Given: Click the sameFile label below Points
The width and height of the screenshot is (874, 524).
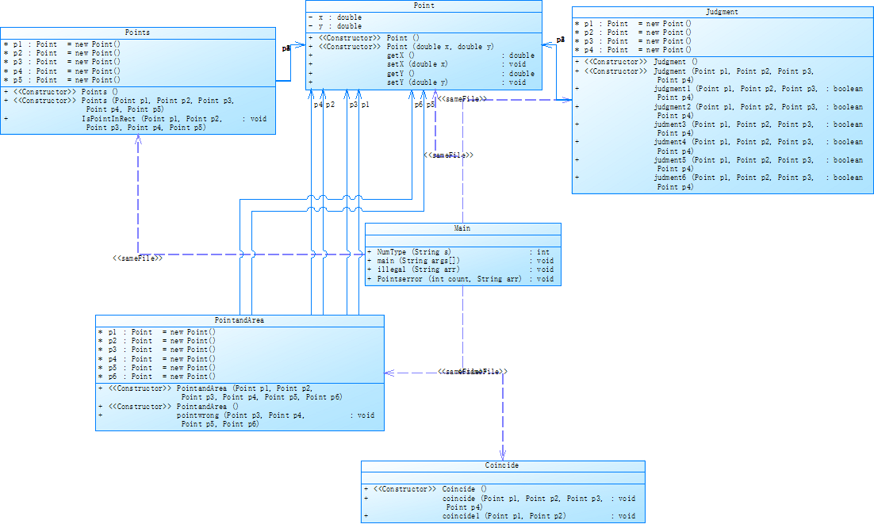Looking at the screenshot, I should click(x=138, y=258).
